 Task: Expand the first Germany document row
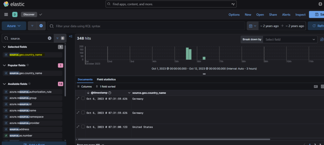[x=78, y=99]
